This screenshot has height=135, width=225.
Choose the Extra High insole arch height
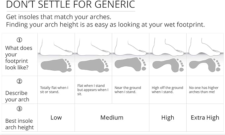205,117
